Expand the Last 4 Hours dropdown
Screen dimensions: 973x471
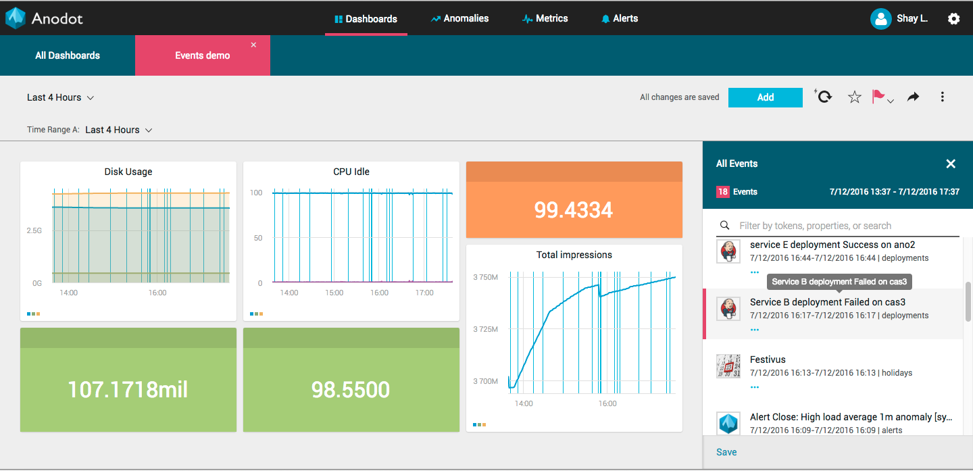pos(60,97)
